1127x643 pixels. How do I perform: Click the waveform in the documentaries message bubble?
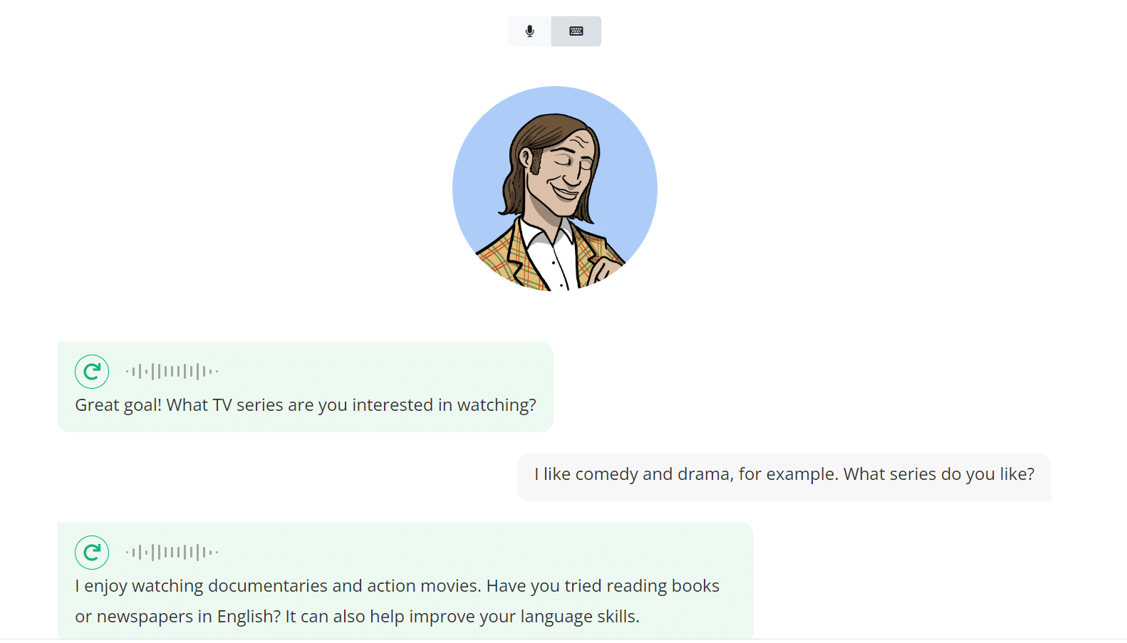pos(172,553)
